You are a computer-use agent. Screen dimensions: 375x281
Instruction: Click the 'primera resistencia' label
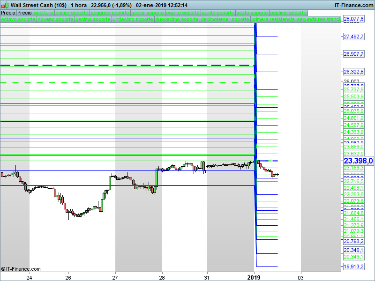(273, 19)
